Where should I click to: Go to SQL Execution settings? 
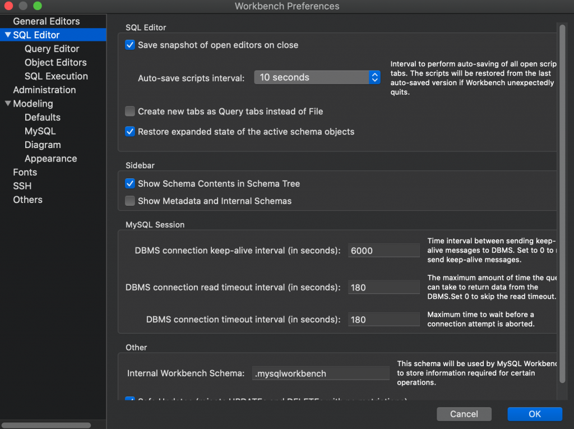[56, 76]
